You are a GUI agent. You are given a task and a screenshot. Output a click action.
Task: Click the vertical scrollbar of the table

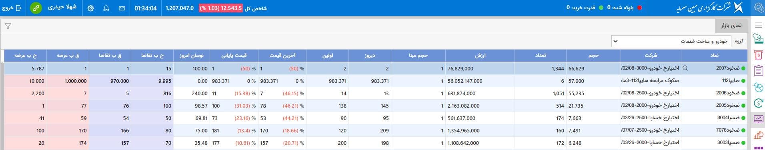(x=2, y=106)
